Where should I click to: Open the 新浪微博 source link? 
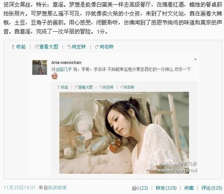(57, 188)
